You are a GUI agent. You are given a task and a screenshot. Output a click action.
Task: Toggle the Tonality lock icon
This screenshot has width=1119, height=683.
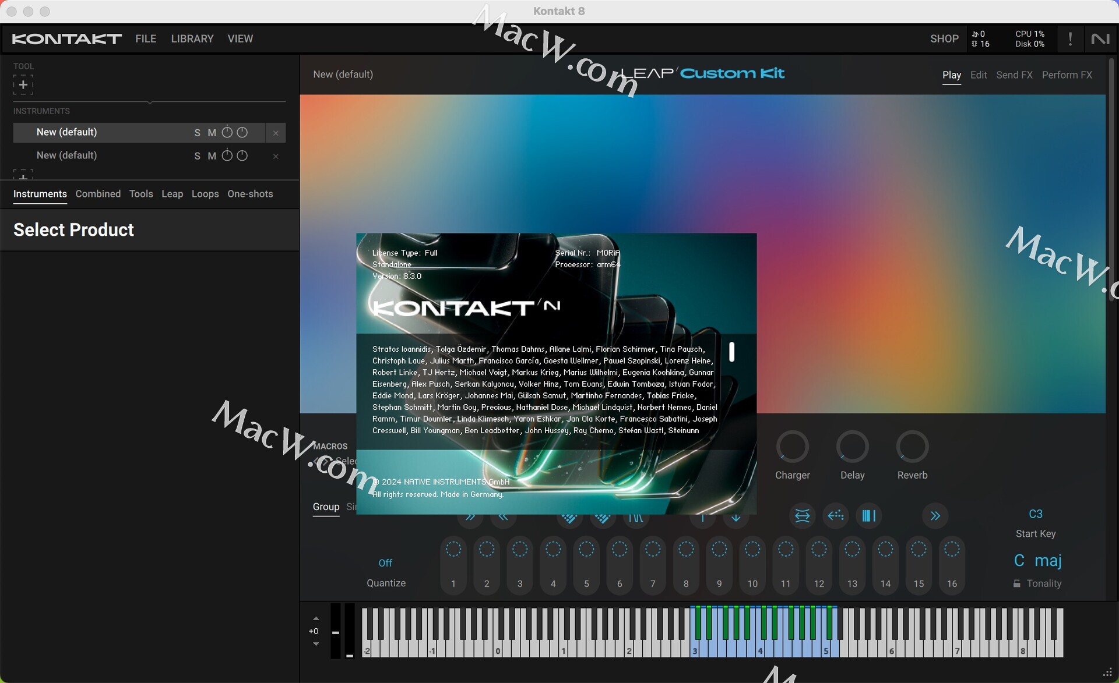(x=1017, y=583)
